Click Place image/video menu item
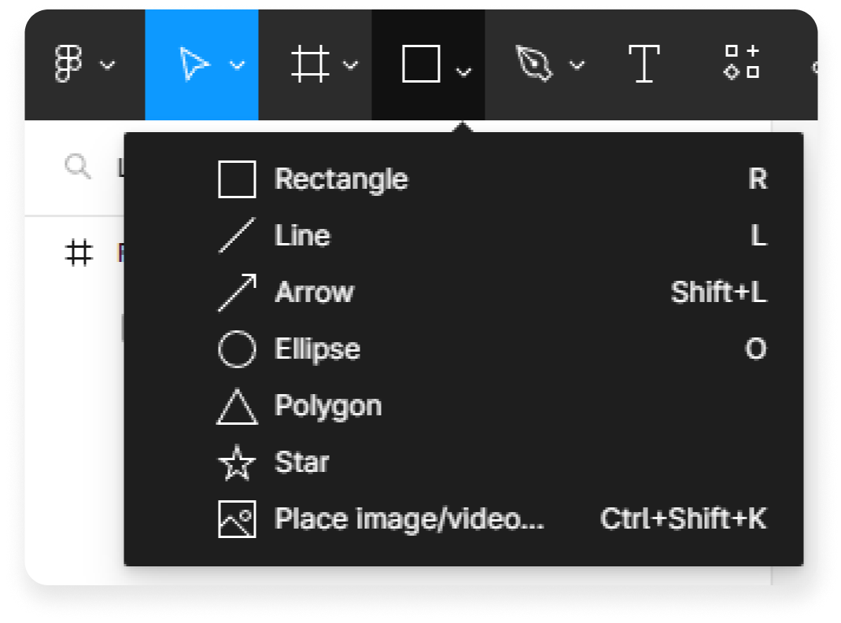 pyautogui.click(x=409, y=519)
